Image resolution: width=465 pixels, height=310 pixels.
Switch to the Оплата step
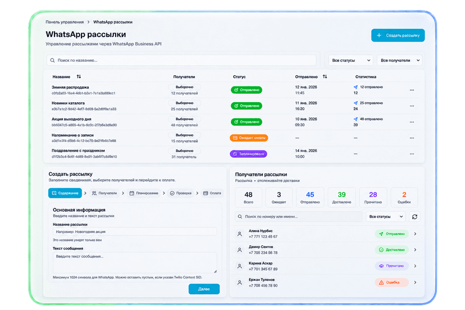[212, 193]
